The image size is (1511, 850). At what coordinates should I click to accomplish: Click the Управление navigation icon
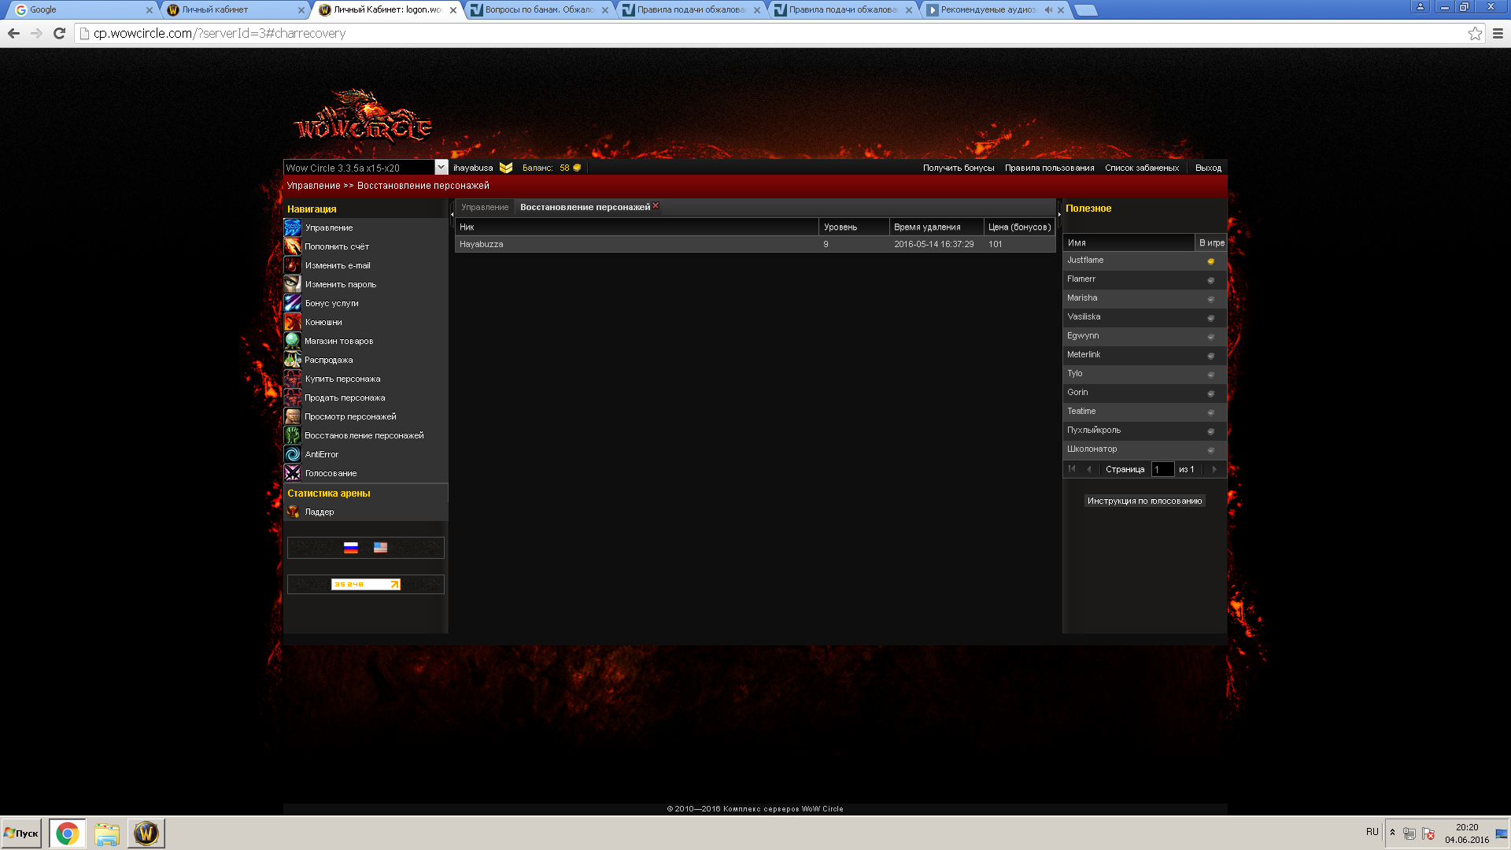(292, 227)
